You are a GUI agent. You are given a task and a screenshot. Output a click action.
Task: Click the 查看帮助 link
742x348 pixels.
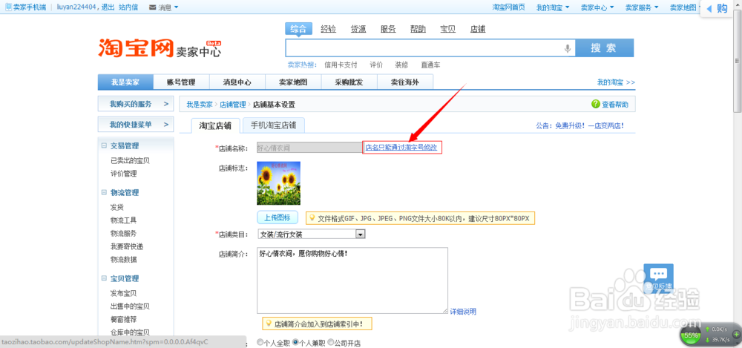[x=614, y=104]
